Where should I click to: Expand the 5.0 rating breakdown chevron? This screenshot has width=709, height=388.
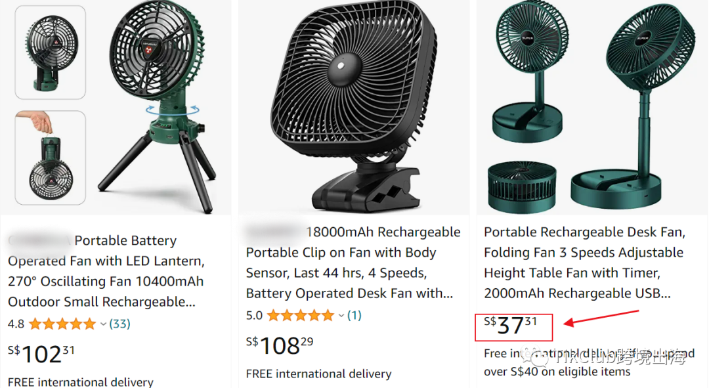341,316
